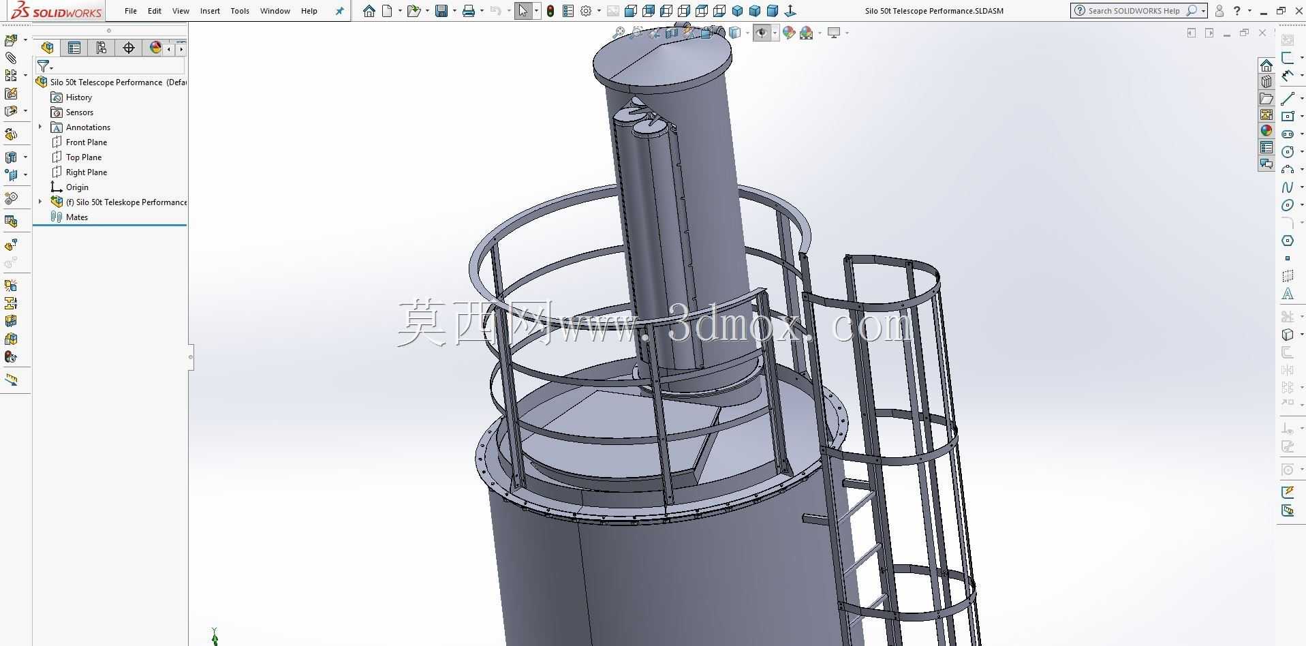This screenshot has width=1306, height=646.
Task: Open the Window menu
Action: pos(275,11)
